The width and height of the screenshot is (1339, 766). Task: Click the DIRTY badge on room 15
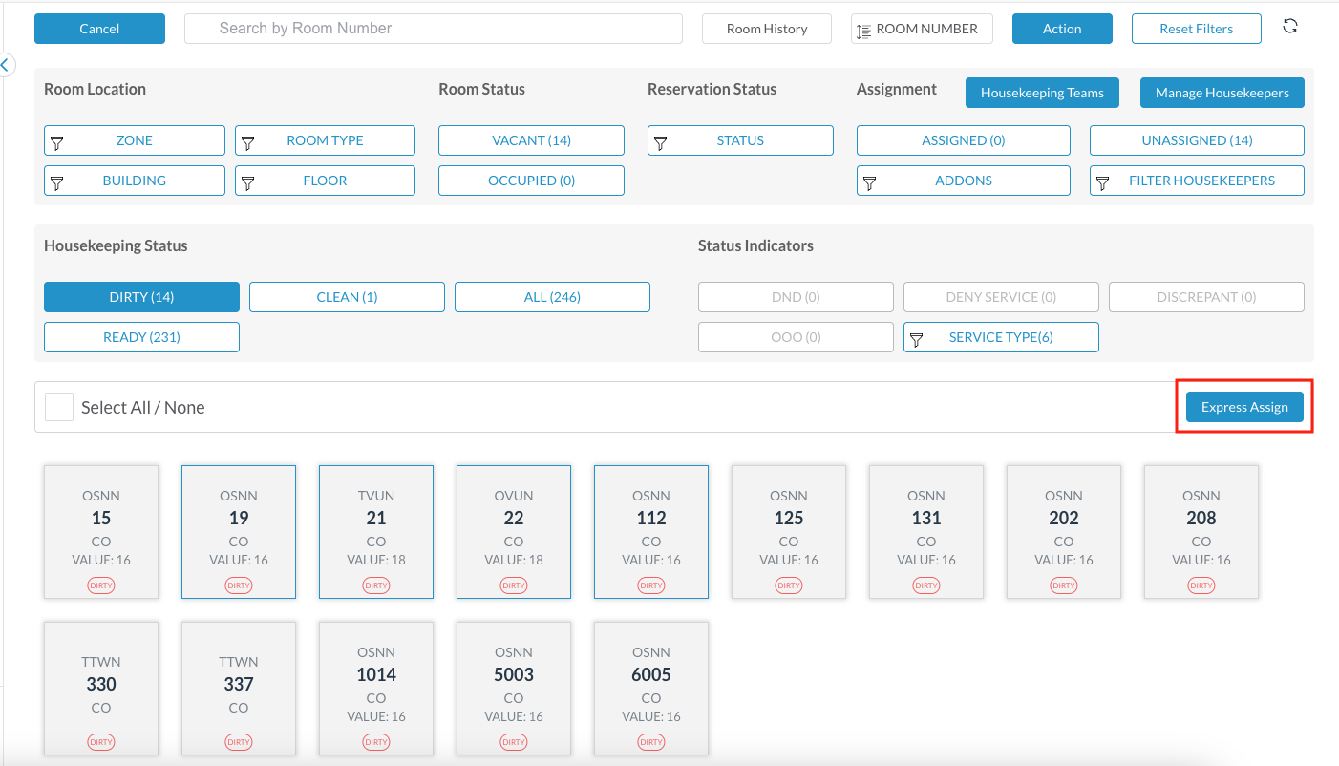pyautogui.click(x=101, y=585)
